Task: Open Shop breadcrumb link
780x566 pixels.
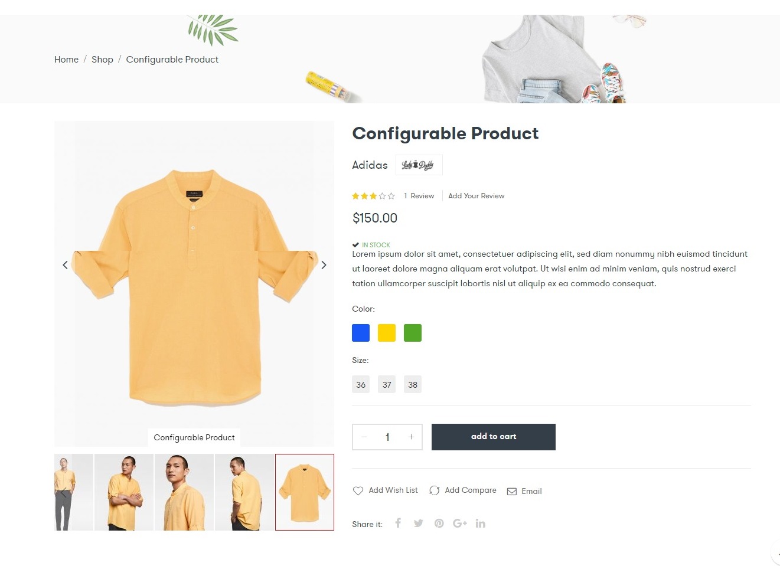Action: tap(102, 60)
